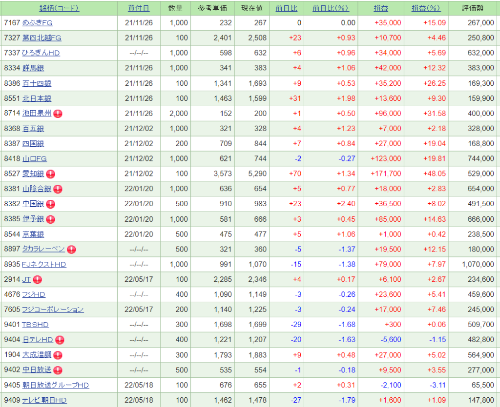
Task: Open 池田泉州 stock link
Action: (x=37, y=113)
